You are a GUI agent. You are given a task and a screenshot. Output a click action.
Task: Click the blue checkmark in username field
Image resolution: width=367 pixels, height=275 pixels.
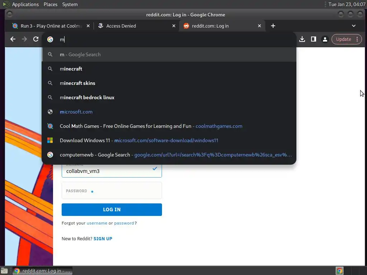(155, 168)
